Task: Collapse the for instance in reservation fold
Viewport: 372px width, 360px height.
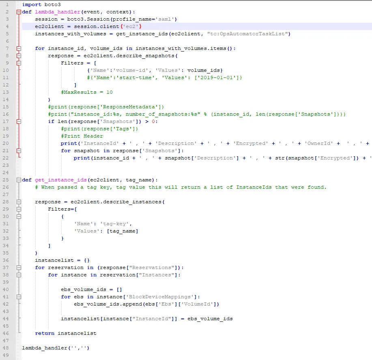Action: (x=19, y=275)
